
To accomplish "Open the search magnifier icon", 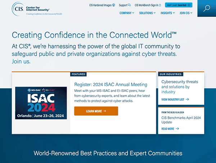I will 207,8.
